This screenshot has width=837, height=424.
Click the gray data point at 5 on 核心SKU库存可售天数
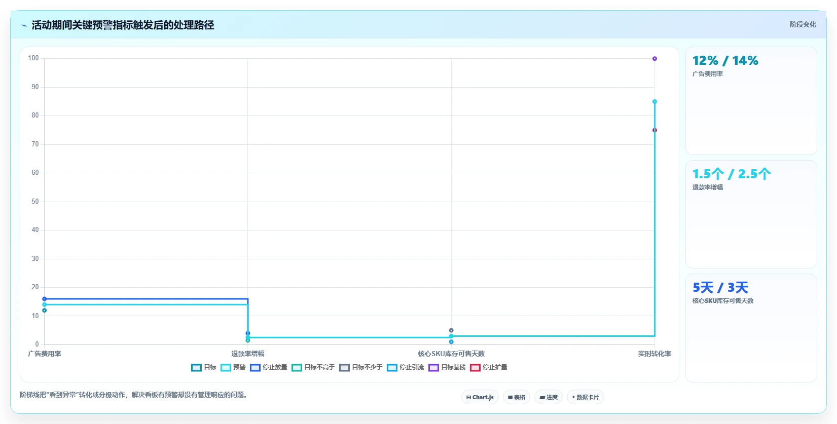451,330
